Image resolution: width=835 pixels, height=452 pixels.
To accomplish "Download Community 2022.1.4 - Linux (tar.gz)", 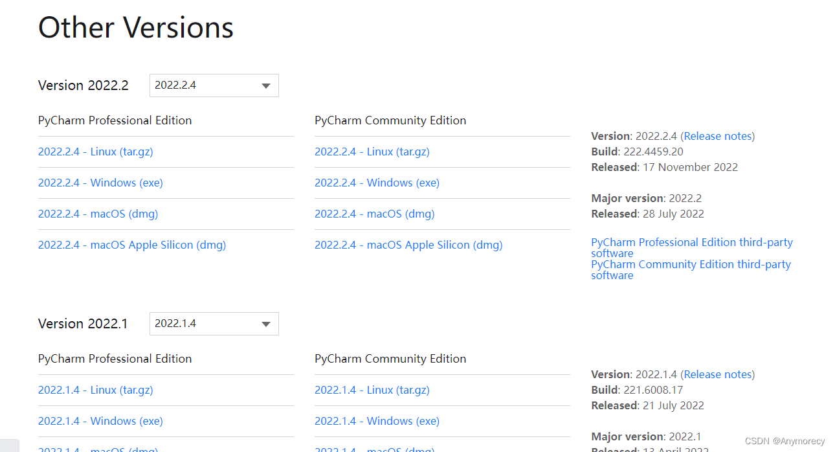I will pyautogui.click(x=372, y=390).
